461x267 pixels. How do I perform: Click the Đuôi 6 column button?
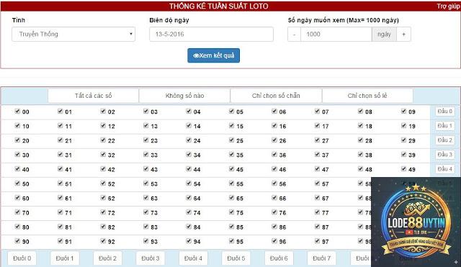point(279,258)
